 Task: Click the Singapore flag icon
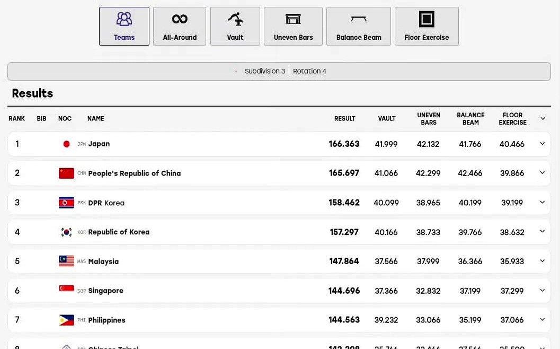tap(66, 289)
